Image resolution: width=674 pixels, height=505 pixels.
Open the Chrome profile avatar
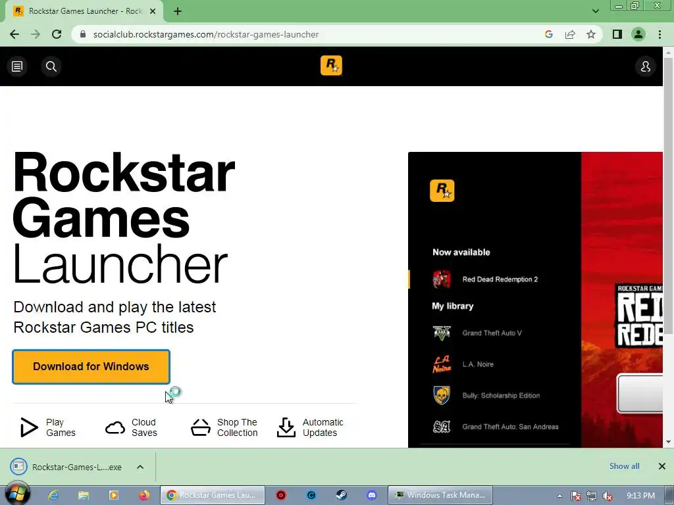coord(638,34)
